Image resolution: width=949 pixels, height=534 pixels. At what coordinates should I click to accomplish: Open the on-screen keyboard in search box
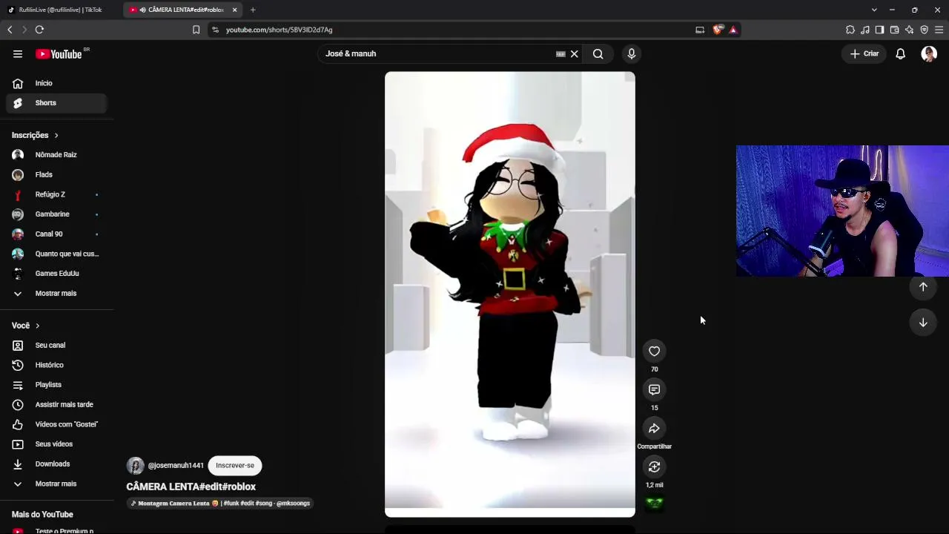click(x=561, y=53)
